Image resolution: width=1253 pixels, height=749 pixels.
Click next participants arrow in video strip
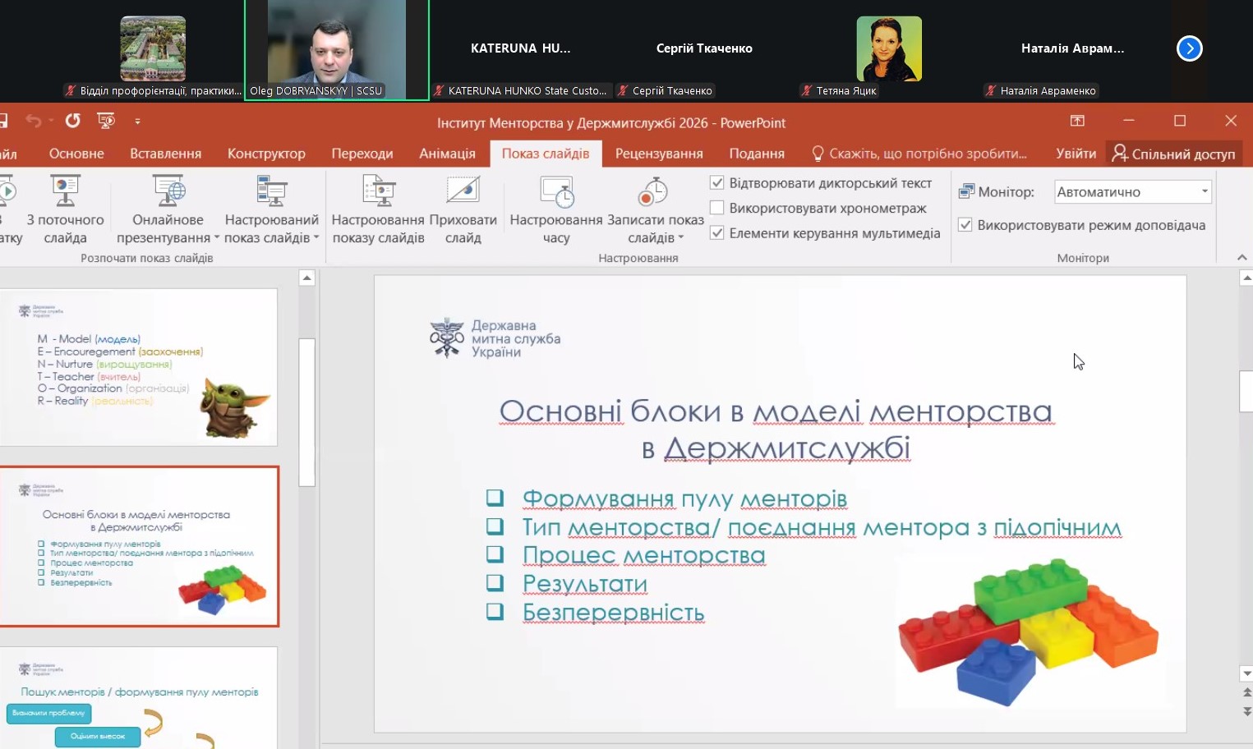pos(1189,48)
